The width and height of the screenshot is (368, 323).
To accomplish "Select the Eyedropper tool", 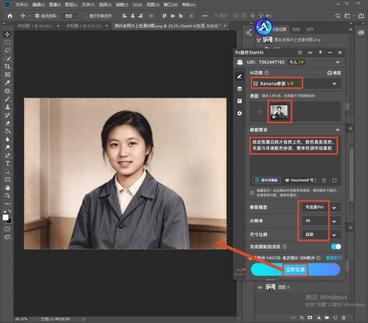I will [x=8, y=82].
